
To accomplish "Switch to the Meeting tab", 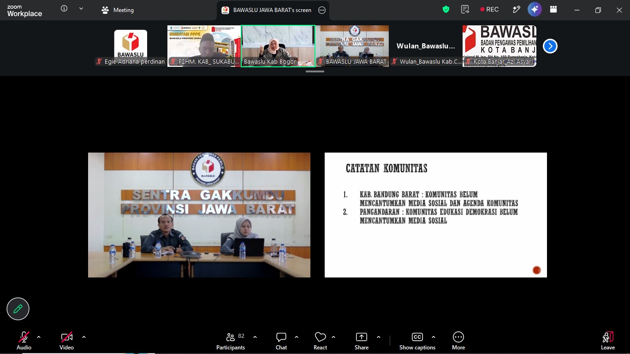I will pos(118,10).
